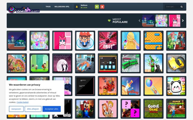This screenshot has height=120, width=193.
Task: Open the orange checkered maze game tile
Action: click(x=153, y=41)
